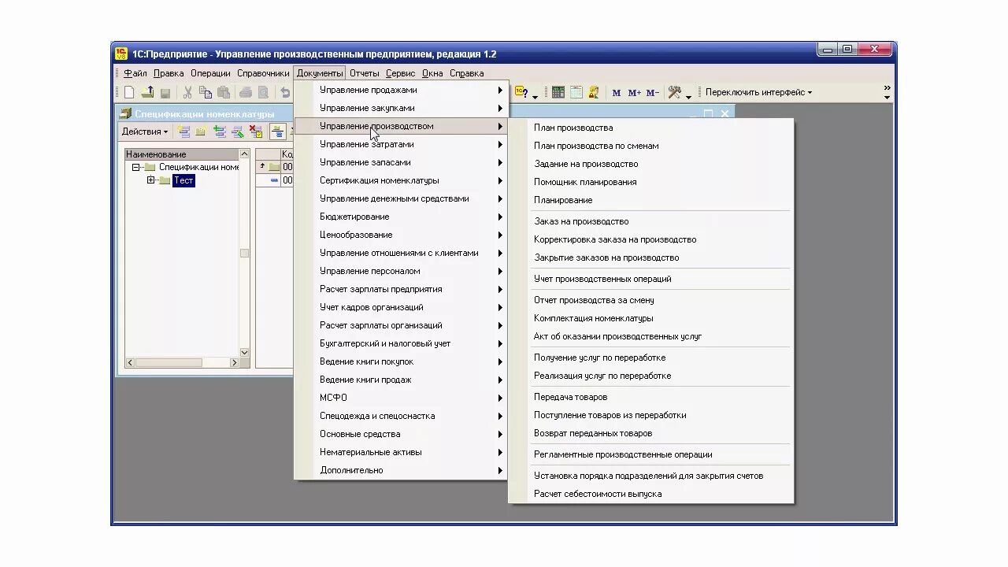This screenshot has height=567, width=1008.
Task: Click the New group folder icon in Спецификации toolbar
Action: click(x=201, y=132)
